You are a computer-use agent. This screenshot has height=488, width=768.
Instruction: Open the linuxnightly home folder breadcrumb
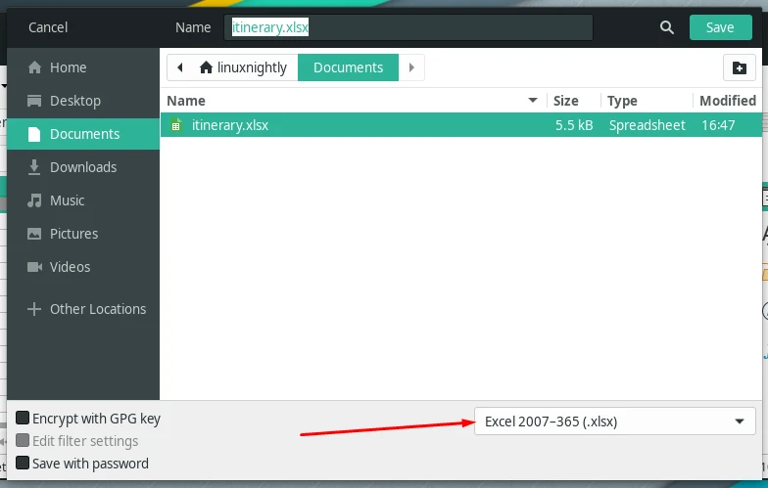[244, 67]
